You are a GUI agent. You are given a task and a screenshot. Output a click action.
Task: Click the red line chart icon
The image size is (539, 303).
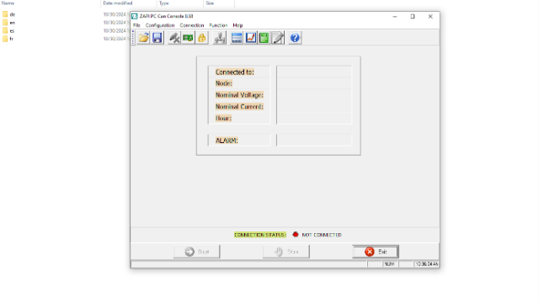coord(251,38)
